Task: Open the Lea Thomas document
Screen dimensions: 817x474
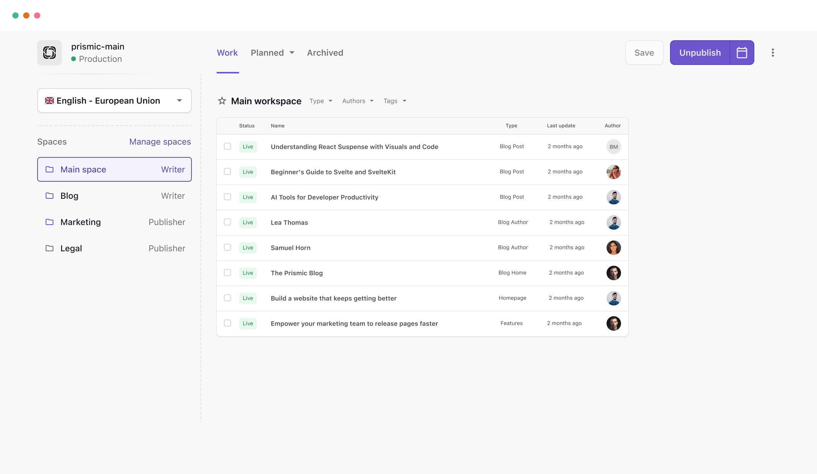Action: tap(289, 223)
